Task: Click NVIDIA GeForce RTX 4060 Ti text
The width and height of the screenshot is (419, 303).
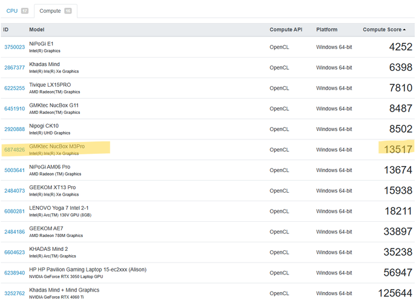Action: tap(56, 298)
